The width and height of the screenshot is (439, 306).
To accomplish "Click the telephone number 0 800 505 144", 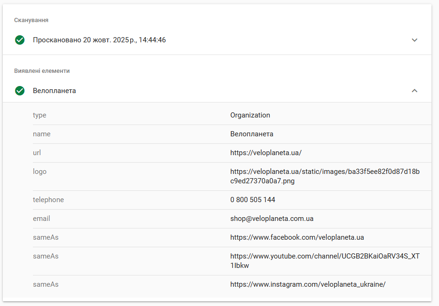I will coord(253,200).
